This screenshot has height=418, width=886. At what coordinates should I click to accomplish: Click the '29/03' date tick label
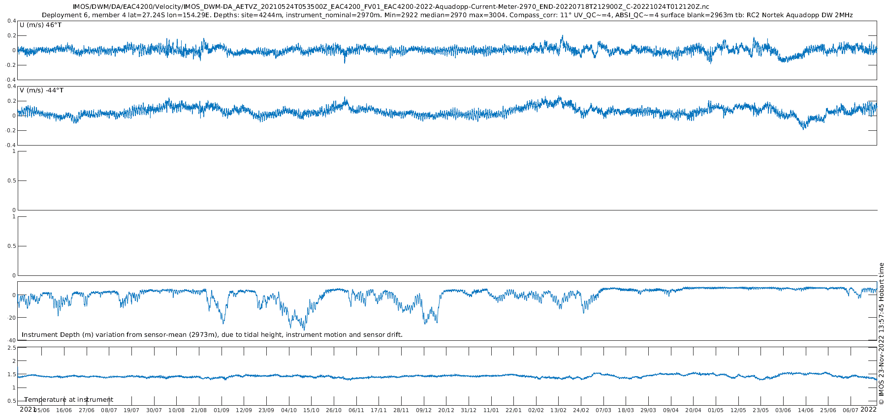point(648,410)
